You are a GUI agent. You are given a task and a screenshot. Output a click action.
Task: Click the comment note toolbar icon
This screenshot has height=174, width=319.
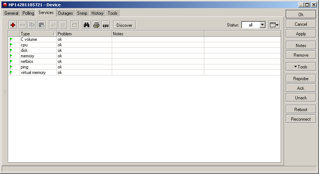pos(74,25)
